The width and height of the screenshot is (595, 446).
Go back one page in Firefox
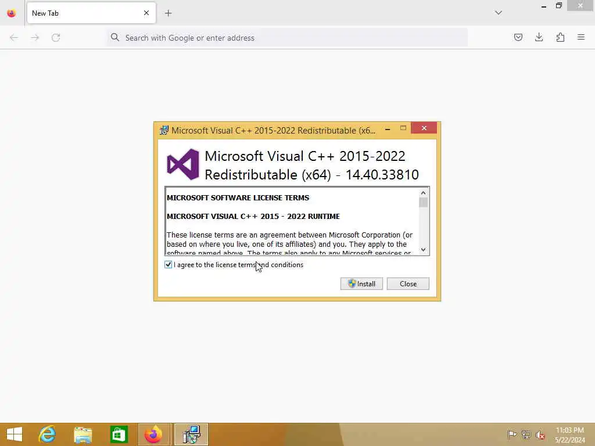click(x=14, y=38)
